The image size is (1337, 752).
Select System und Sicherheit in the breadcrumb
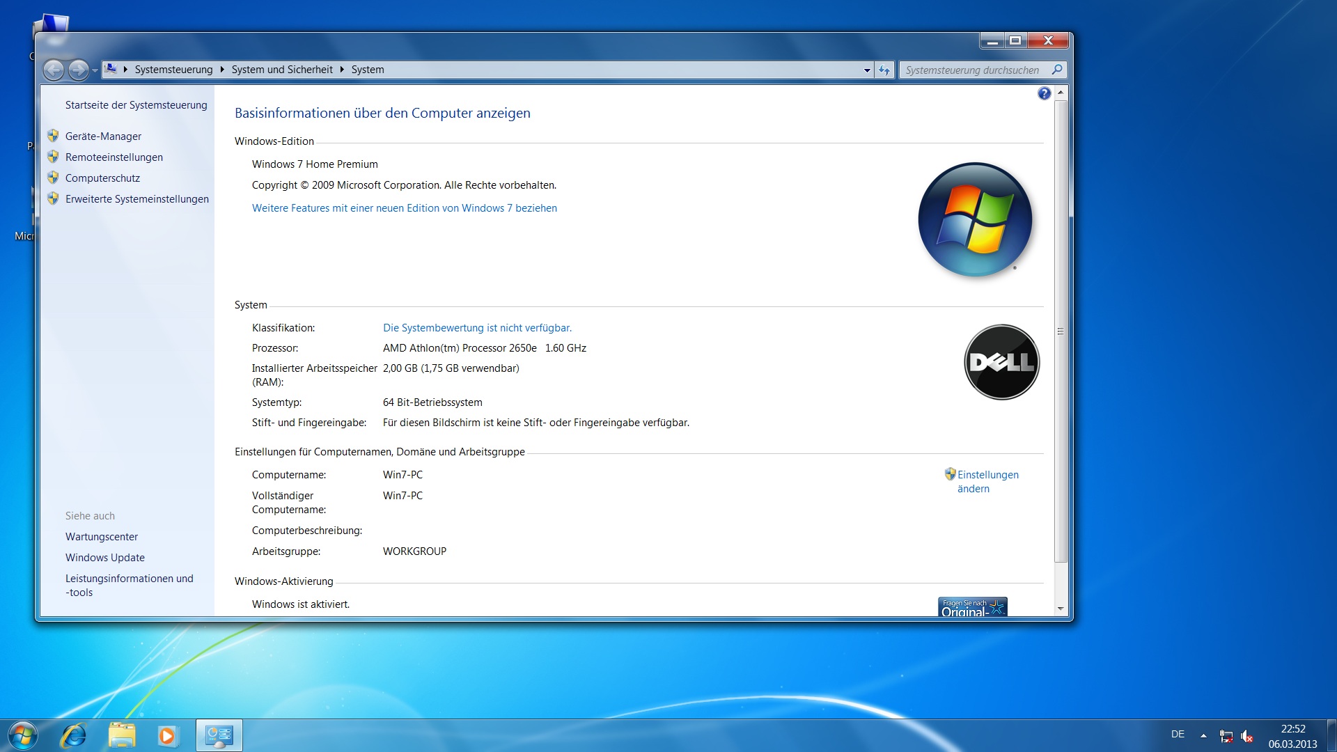282,70
